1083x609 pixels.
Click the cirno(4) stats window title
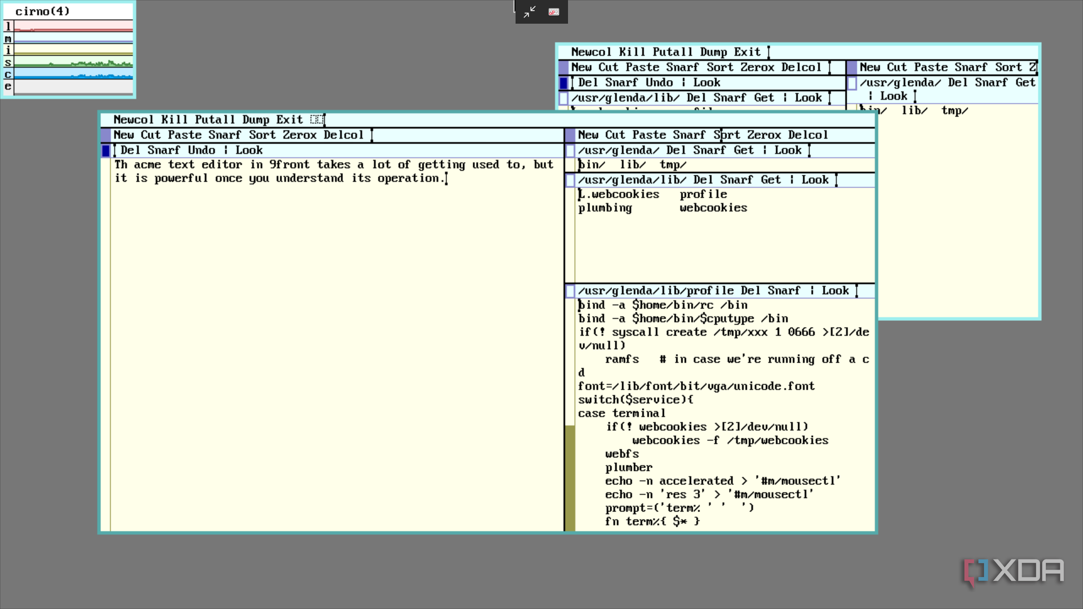[x=42, y=11]
